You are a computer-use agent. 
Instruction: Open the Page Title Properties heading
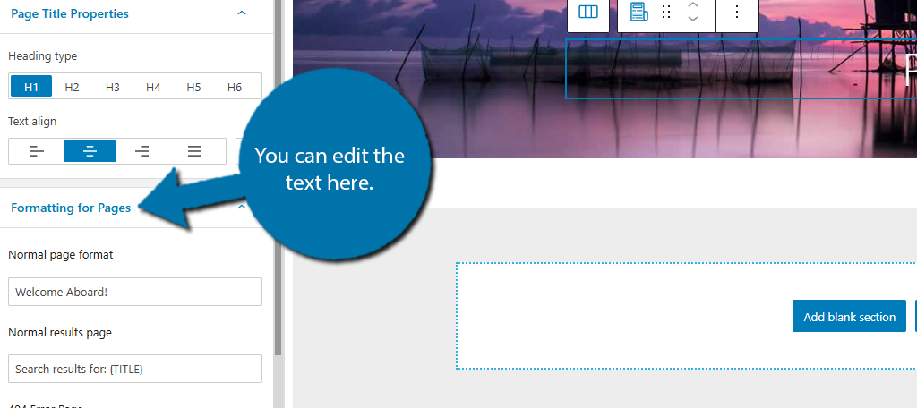70,13
